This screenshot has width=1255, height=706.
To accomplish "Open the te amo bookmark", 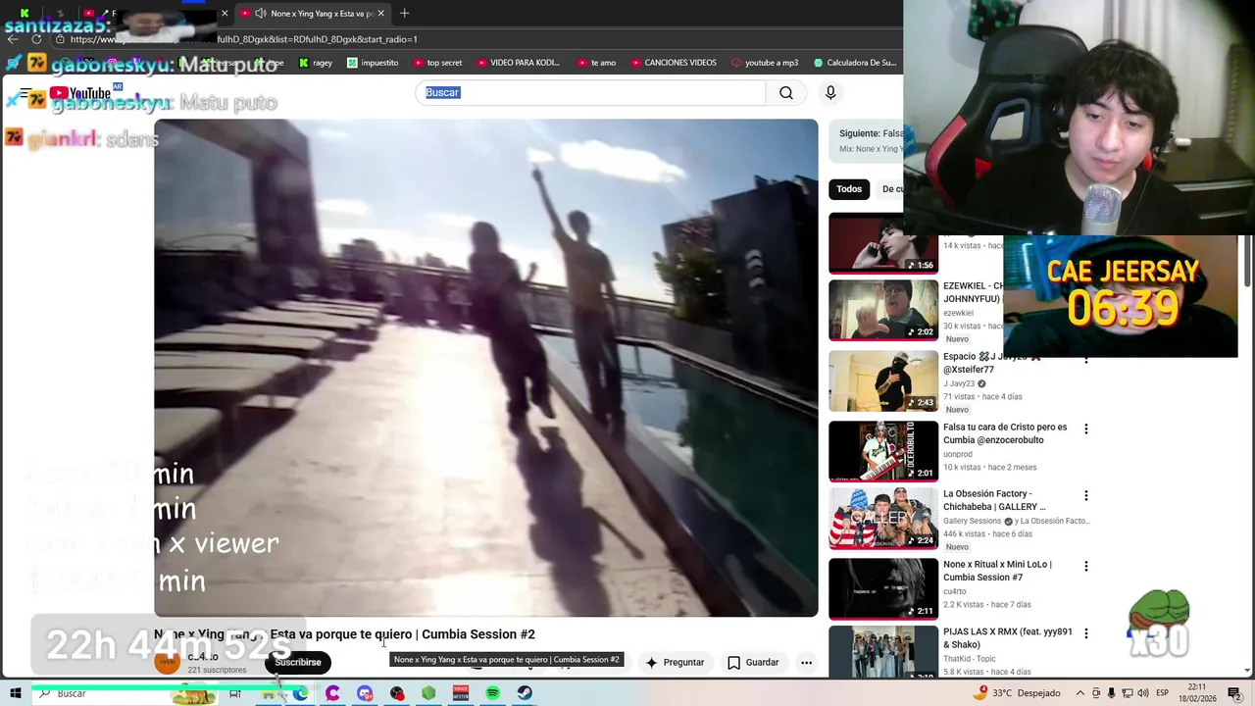I will coord(596,63).
